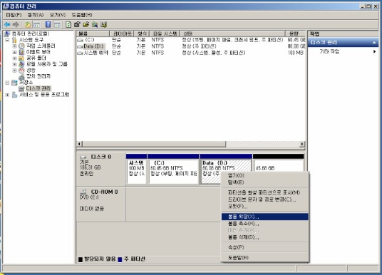Click the 서비스 및 응용 프로그램 icon
This screenshot has height=275, width=382.
tap(15, 95)
